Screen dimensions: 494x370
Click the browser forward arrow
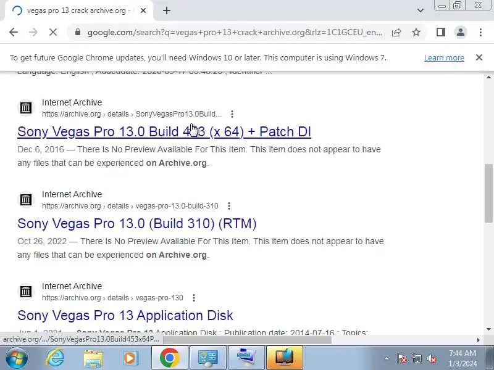coord(33,32)
